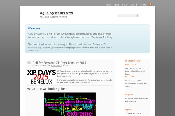Click the Tuesday, May 19th, 2015 date

pyautogui.click(x=42, y=66)
